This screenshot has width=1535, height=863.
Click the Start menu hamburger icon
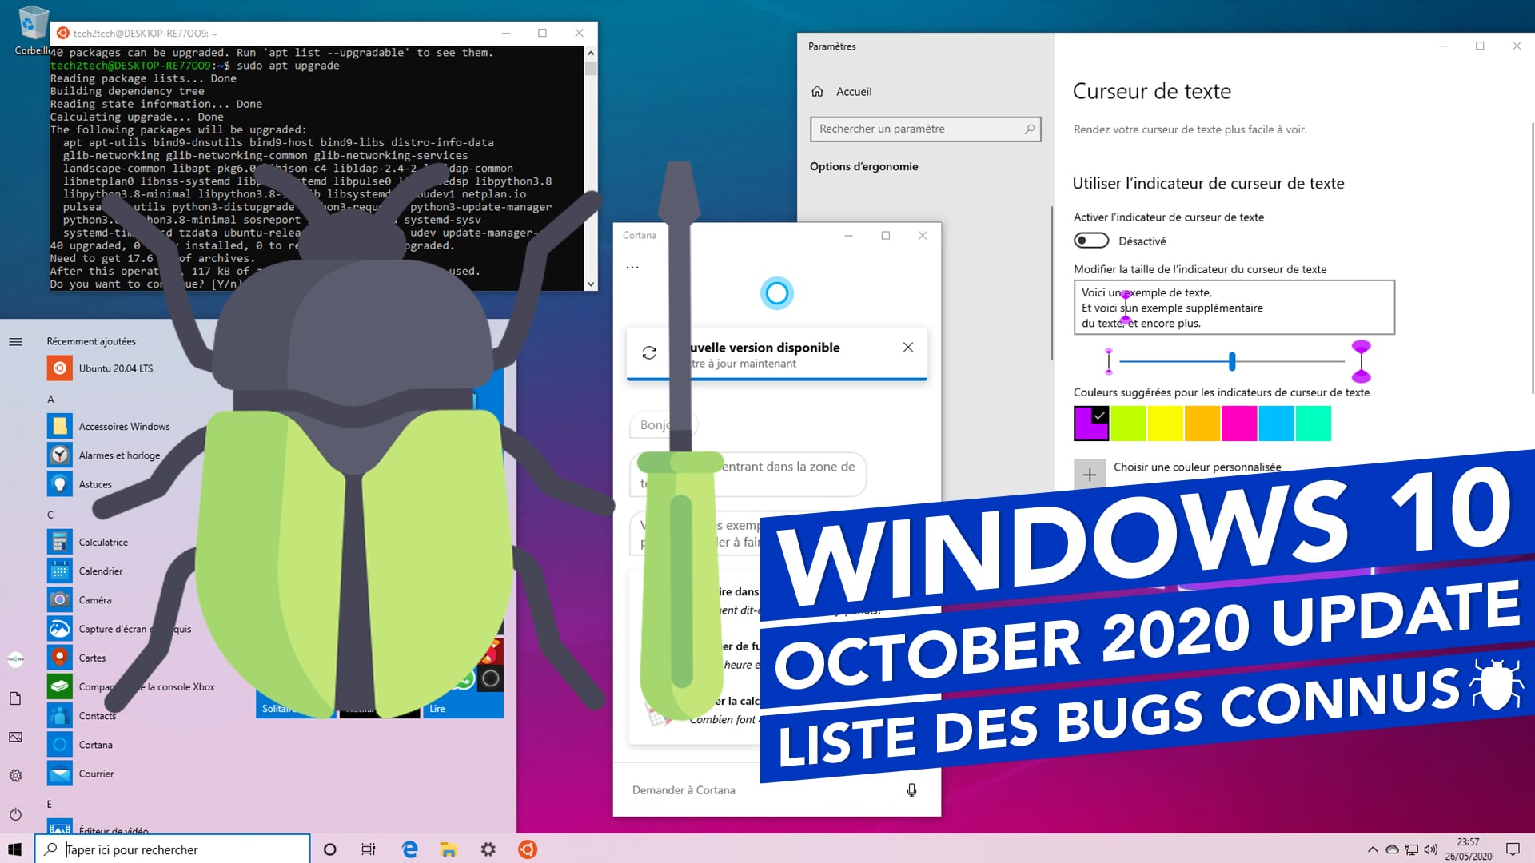(x=15, y=341)
